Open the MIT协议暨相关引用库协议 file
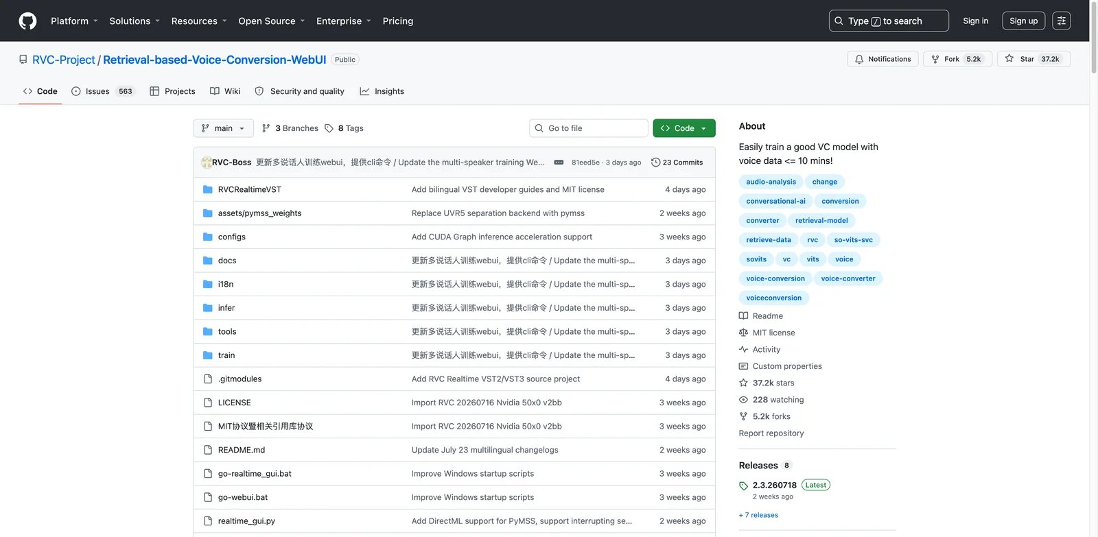Viewport: 1098px width, 537px height. (x=266, y=426)
